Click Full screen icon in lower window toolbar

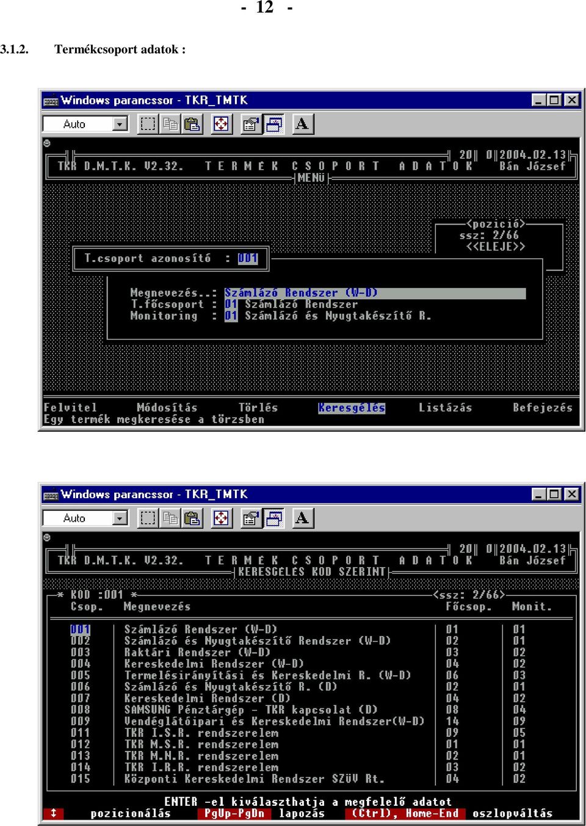point(221,518)
